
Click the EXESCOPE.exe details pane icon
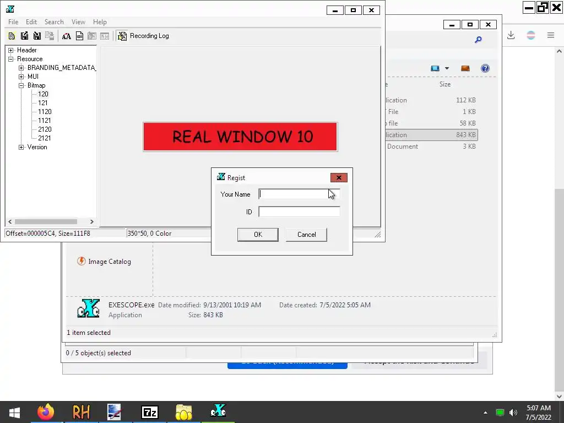click(89, 308)
